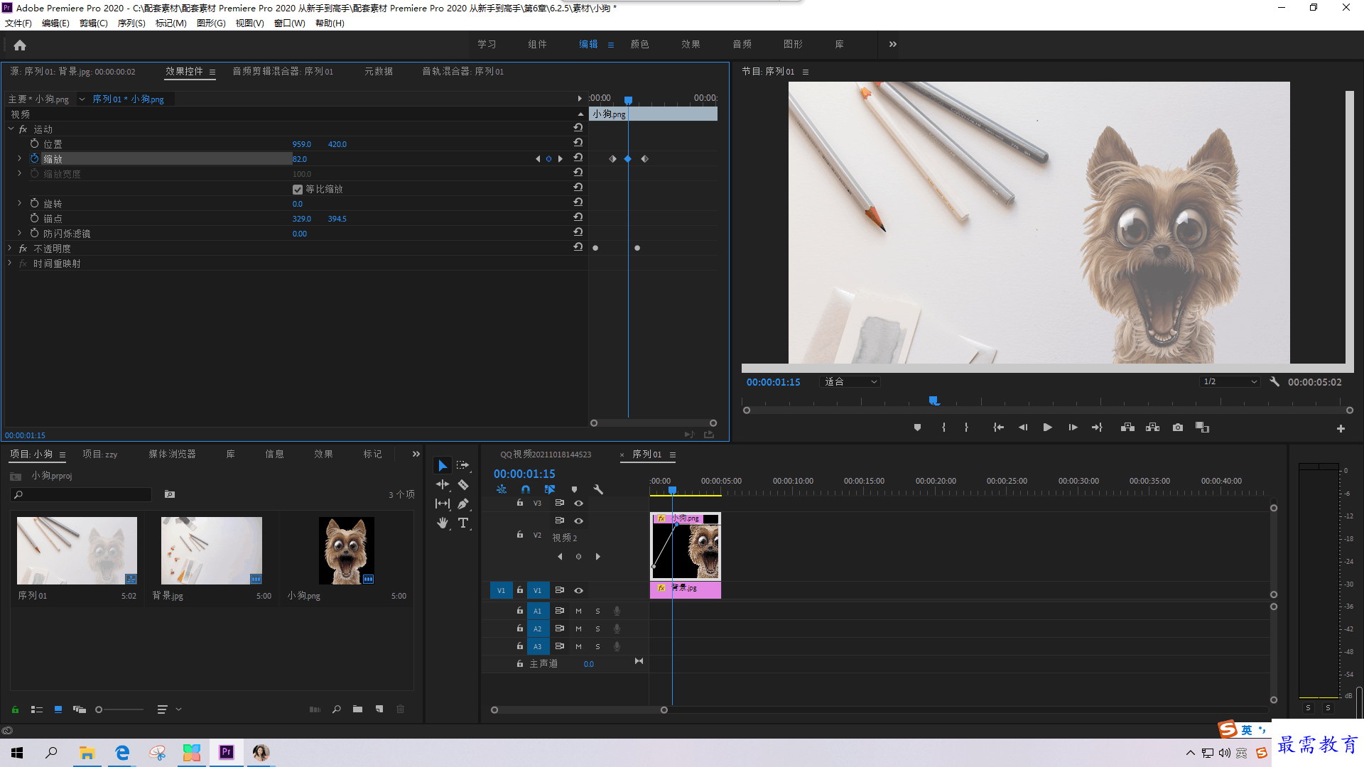Click the Project panel search field
1364x767 pixels.
coord(82,494)
